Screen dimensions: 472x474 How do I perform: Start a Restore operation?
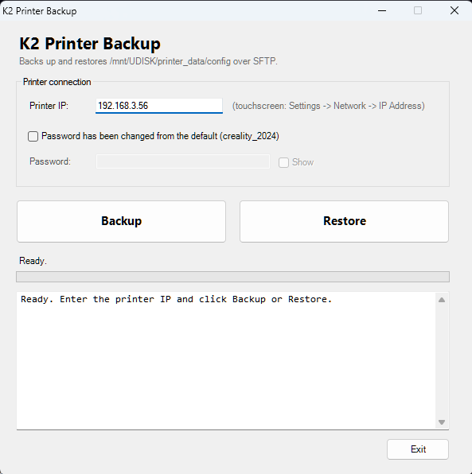click(344, 221)
